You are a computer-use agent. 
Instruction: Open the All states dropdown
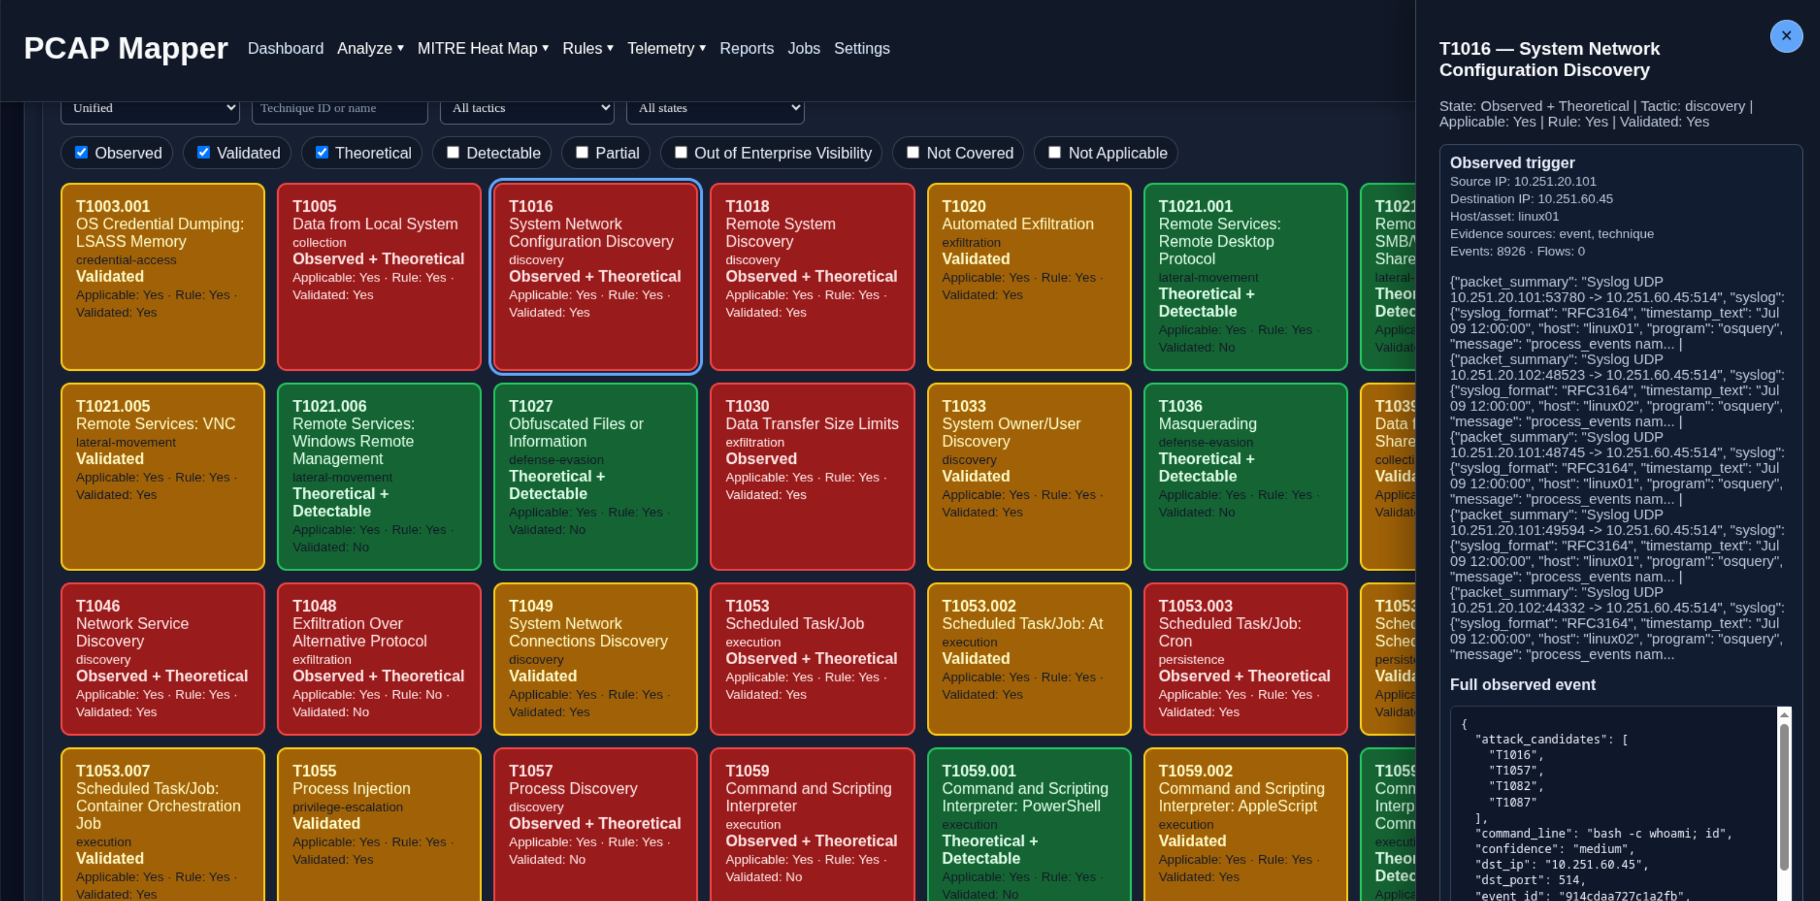pos(715,109)
